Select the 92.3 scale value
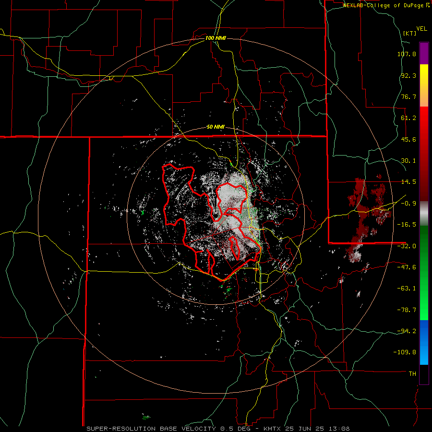This screenshot has height=432, width=432. pyautogui.click(x=408, y=75)
